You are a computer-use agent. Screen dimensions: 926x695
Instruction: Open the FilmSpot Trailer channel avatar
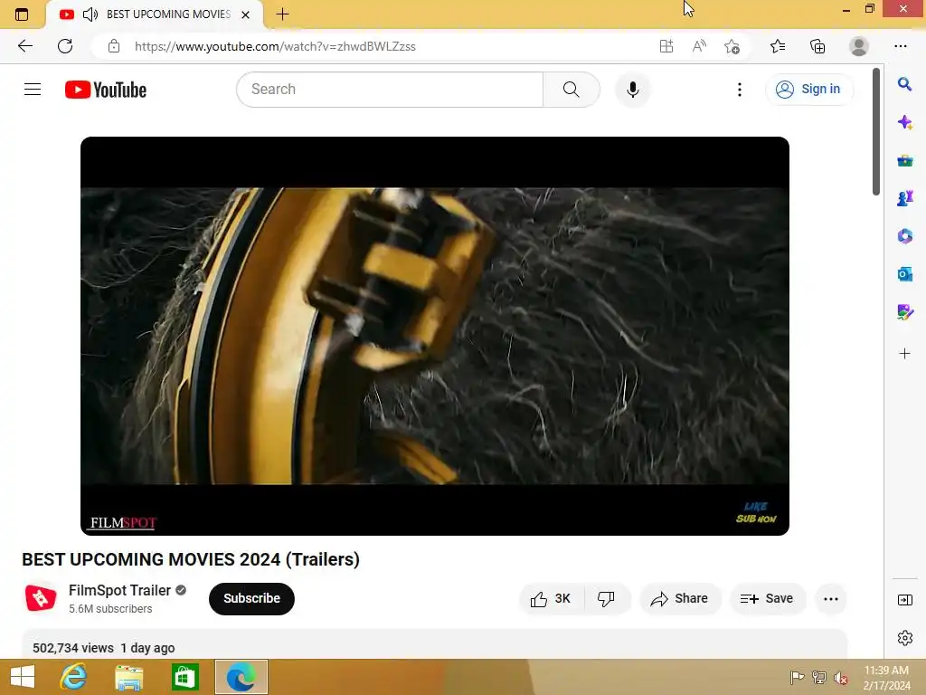[x=41, y=598]
